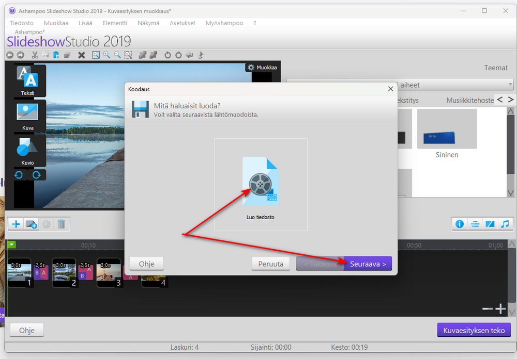The height and width of the screenshot is (359, 517).
Task: Click the blue info circle icon
Action: (460, 224)
